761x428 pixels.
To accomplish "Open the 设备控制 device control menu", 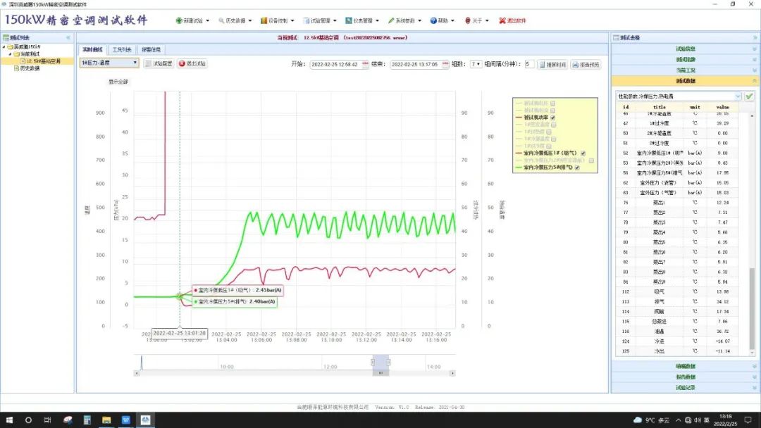I will (277, 21).
